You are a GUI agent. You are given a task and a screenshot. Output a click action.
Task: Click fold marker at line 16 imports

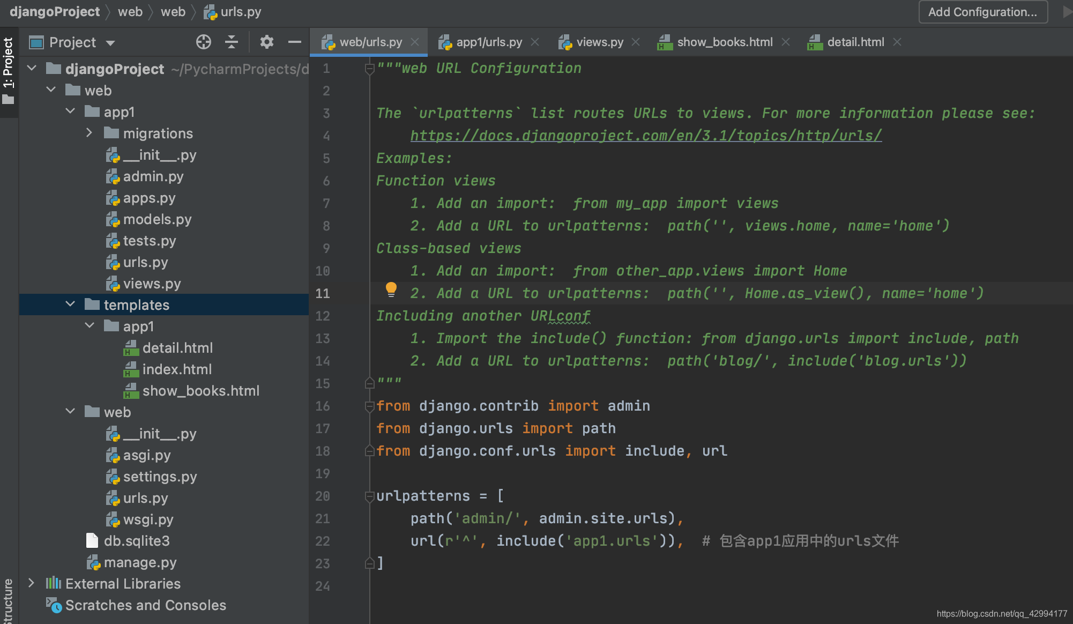[x=369, y=406]
